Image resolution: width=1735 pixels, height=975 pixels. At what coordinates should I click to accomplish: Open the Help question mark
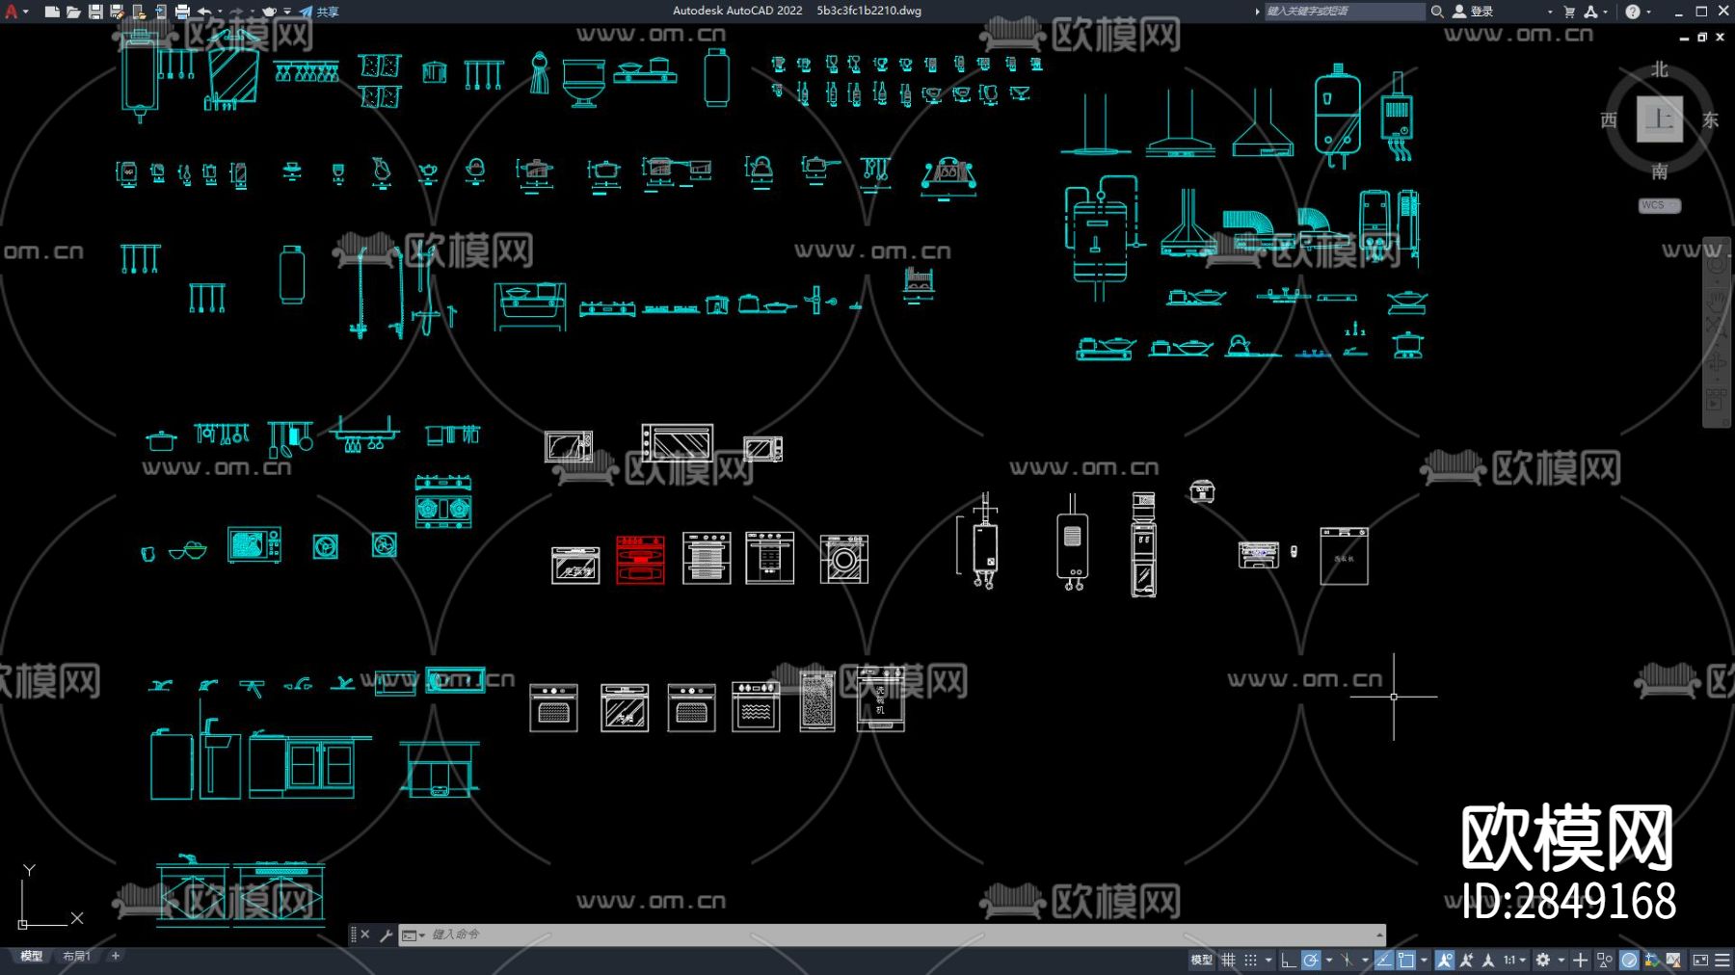(x=1632, y=12)
